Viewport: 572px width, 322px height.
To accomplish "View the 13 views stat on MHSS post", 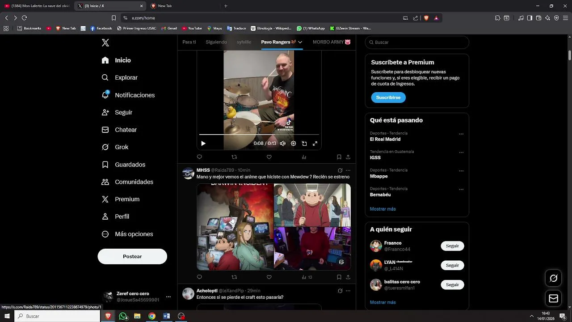I will pos(307,277).
